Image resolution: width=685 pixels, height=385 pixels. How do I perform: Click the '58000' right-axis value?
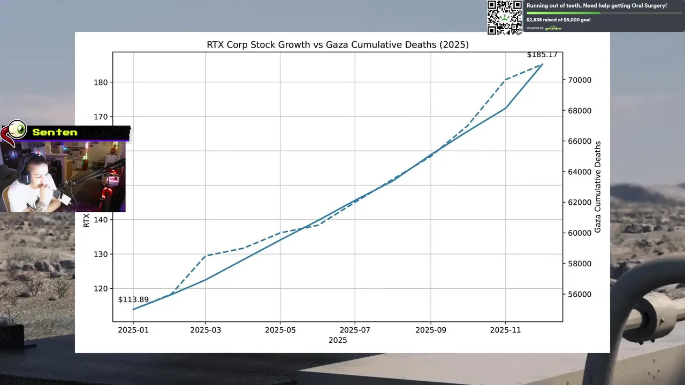[580, 264]
